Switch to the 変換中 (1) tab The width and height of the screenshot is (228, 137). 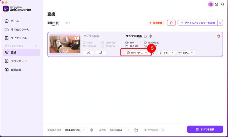coord(53,23)
